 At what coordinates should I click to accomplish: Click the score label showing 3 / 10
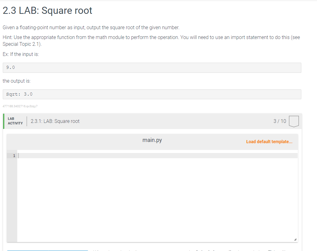[x=279, y=121]
